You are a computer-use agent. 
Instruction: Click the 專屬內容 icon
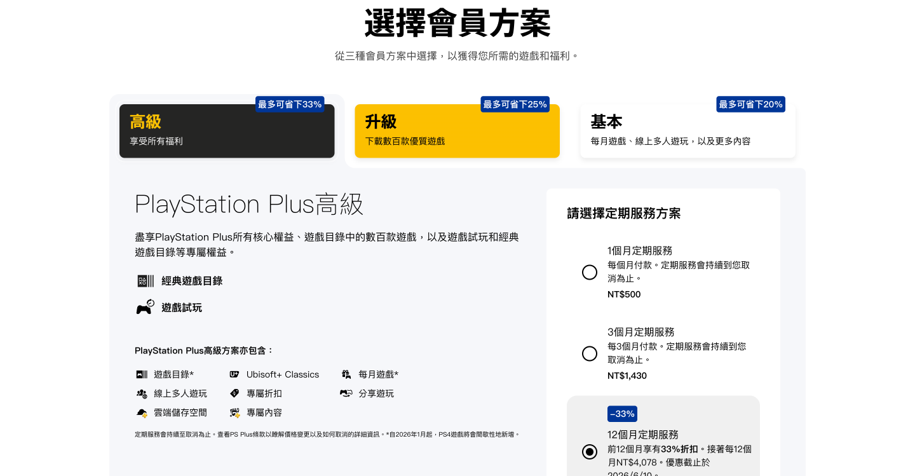[x=234, y=412]
